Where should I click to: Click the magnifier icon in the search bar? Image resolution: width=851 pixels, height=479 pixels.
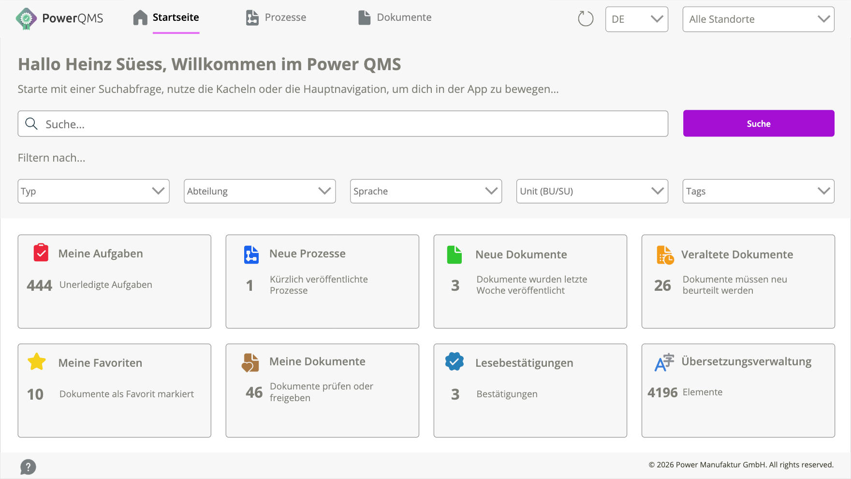[x=31, y=124]
